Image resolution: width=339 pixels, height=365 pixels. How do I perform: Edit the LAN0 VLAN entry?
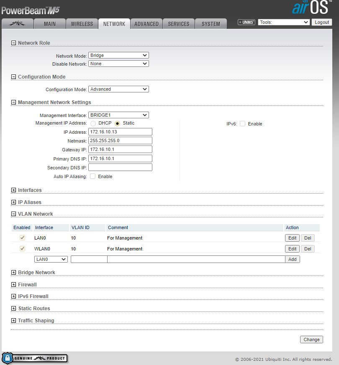[x=292, y=238]
